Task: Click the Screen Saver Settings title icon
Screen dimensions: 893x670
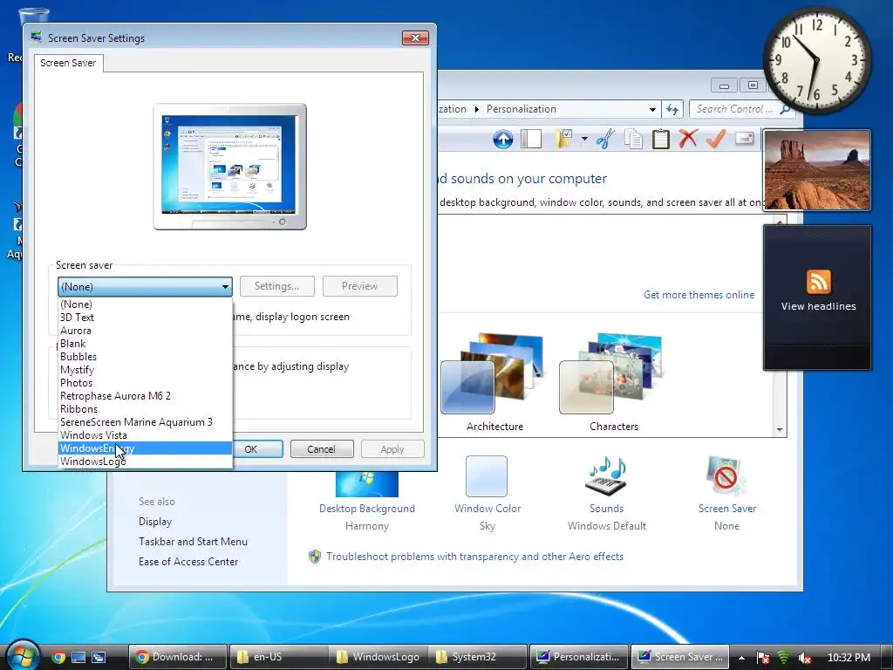Action: (x=37, y=37)
